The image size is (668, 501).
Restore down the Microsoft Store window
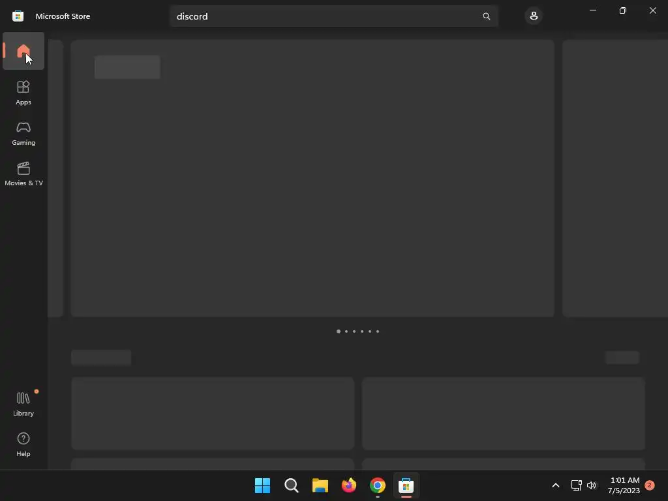pos(623,10)
